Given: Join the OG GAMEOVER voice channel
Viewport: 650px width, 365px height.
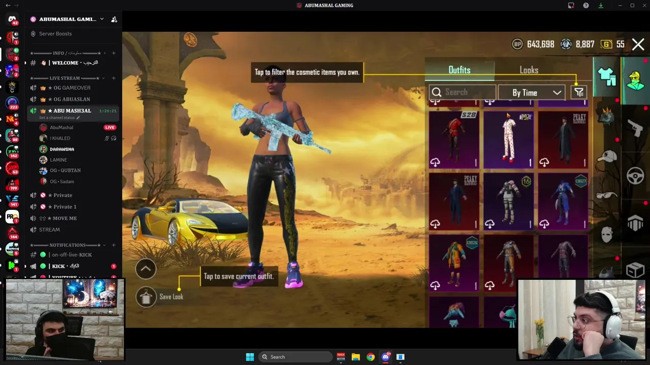Looking at the screenshot, I should tap(73, 88).
